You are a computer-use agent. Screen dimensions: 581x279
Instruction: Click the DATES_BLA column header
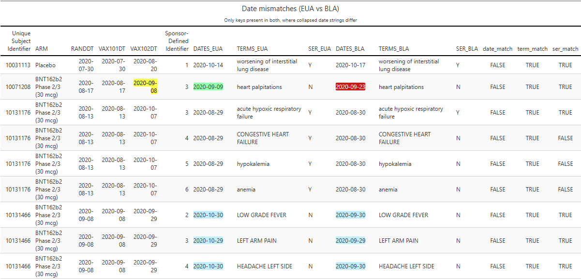point(350,49)
